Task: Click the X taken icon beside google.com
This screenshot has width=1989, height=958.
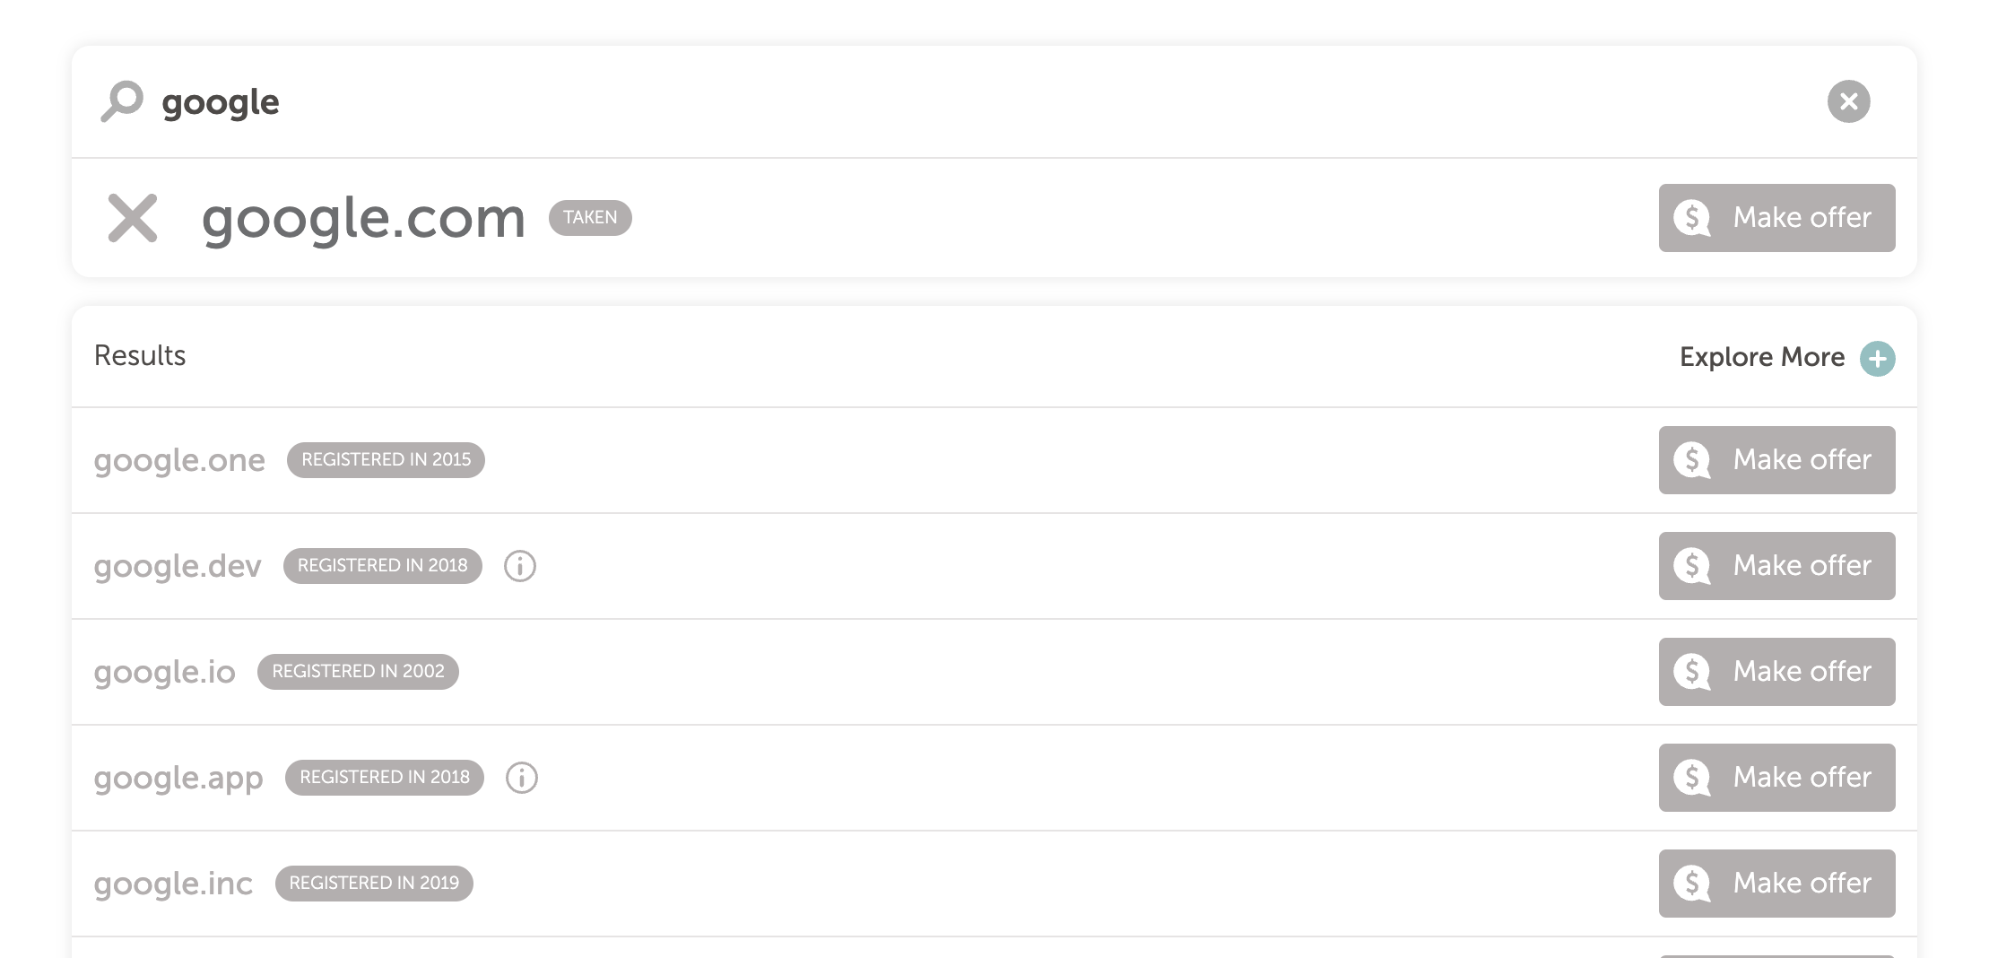Action: [x=133, y=218]
